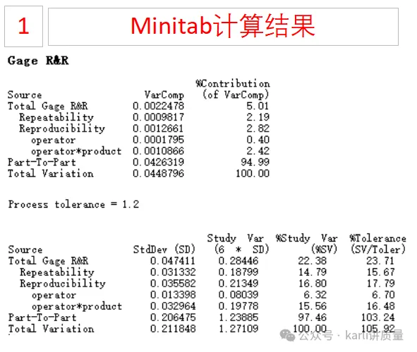417x352 pixels.
Task: Select the Gage R&R heading
Action: click(x=38, y=61)
